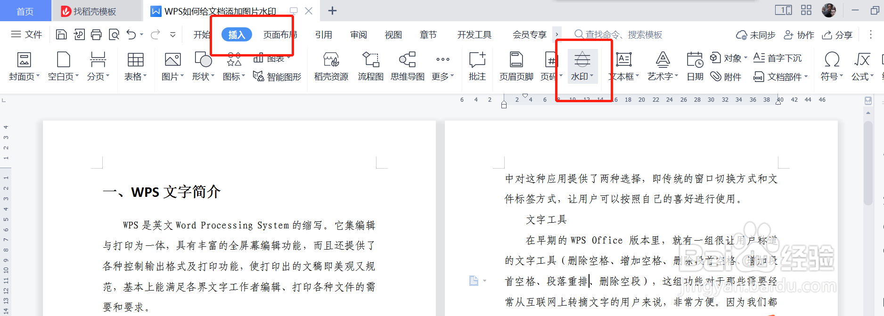Image resolution: width=884 pixels, height=316 pixels.
Task: Insert a 空白页 blank page
Action: click(x=63, y=66)
